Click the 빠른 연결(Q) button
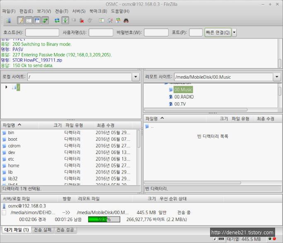The width and height of the screenshot is (283, 243). click(218, 32)
